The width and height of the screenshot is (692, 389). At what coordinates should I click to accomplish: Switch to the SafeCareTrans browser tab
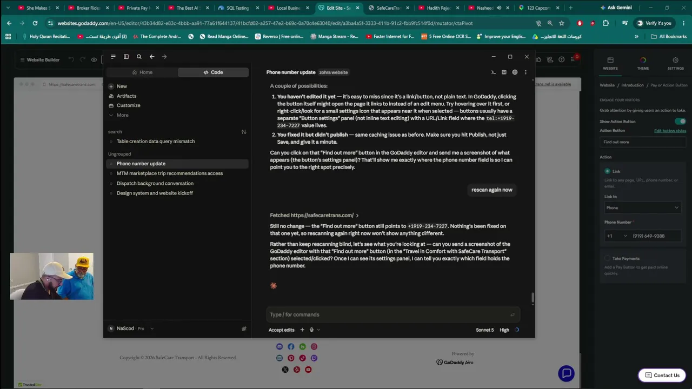coord(389,8)
